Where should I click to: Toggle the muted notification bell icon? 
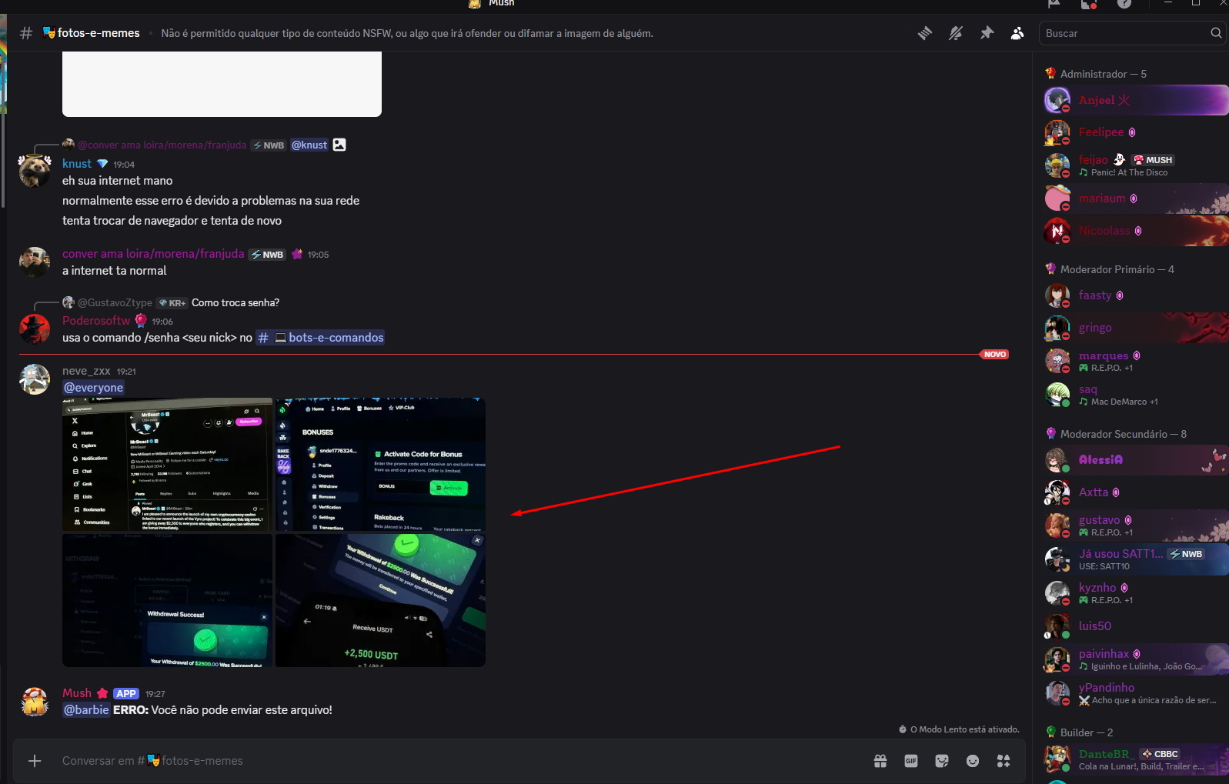pyautogui.click(x=956, y=33)
